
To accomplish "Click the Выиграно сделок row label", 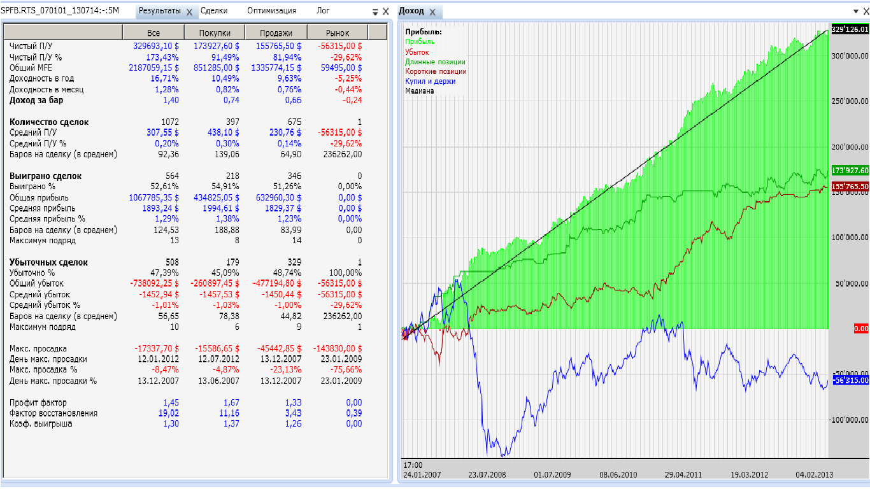I will pos(45,176).
